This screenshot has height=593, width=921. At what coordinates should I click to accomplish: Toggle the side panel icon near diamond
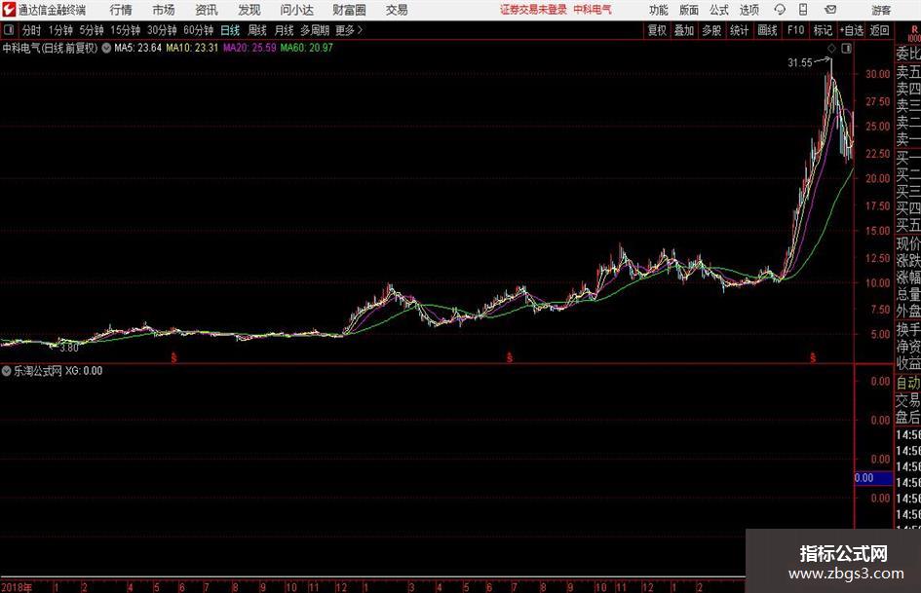(x=846, y=49)
